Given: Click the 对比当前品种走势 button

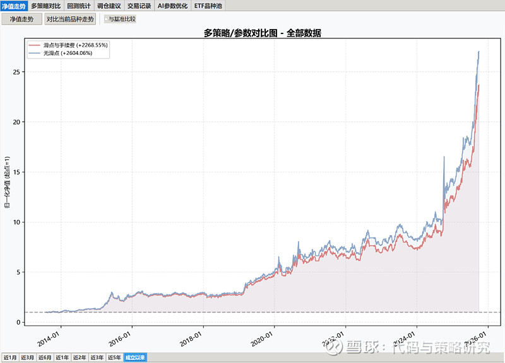Looking at the screenshot, I should (70, 19).
